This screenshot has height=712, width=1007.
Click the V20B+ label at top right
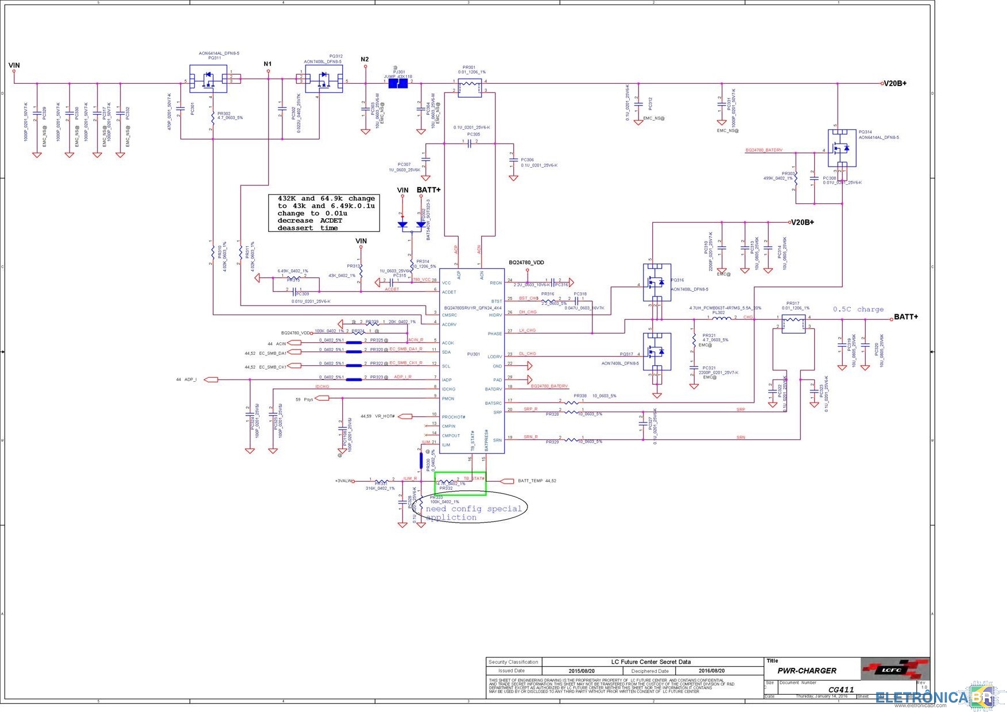895,83
